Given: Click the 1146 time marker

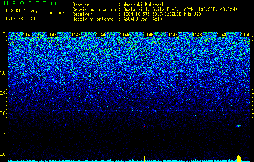Looking at the screenshot, I should click(149, 35).
